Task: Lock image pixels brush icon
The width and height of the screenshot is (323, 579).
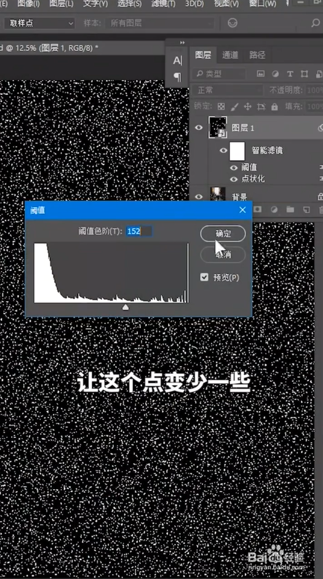Action: click(234, 107)
